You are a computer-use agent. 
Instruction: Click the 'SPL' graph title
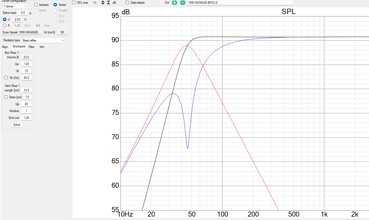(288, 12)
